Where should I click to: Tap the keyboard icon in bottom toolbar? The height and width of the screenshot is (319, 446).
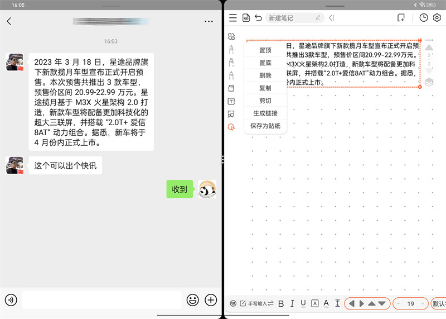pos(233,303)
